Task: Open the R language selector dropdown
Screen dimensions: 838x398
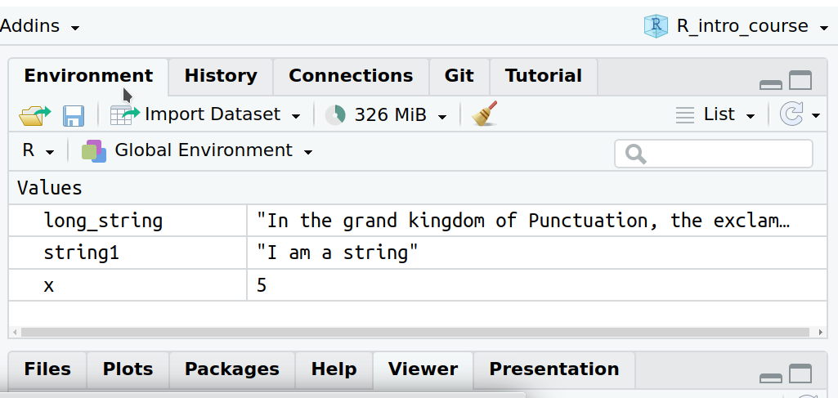Action: pyautogui.click(x=38, y=151)
